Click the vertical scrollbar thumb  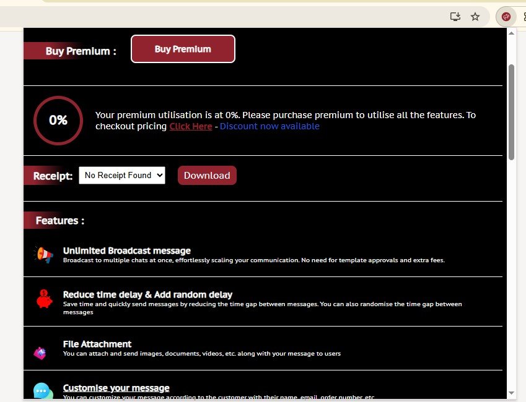[x=511, y=111]
